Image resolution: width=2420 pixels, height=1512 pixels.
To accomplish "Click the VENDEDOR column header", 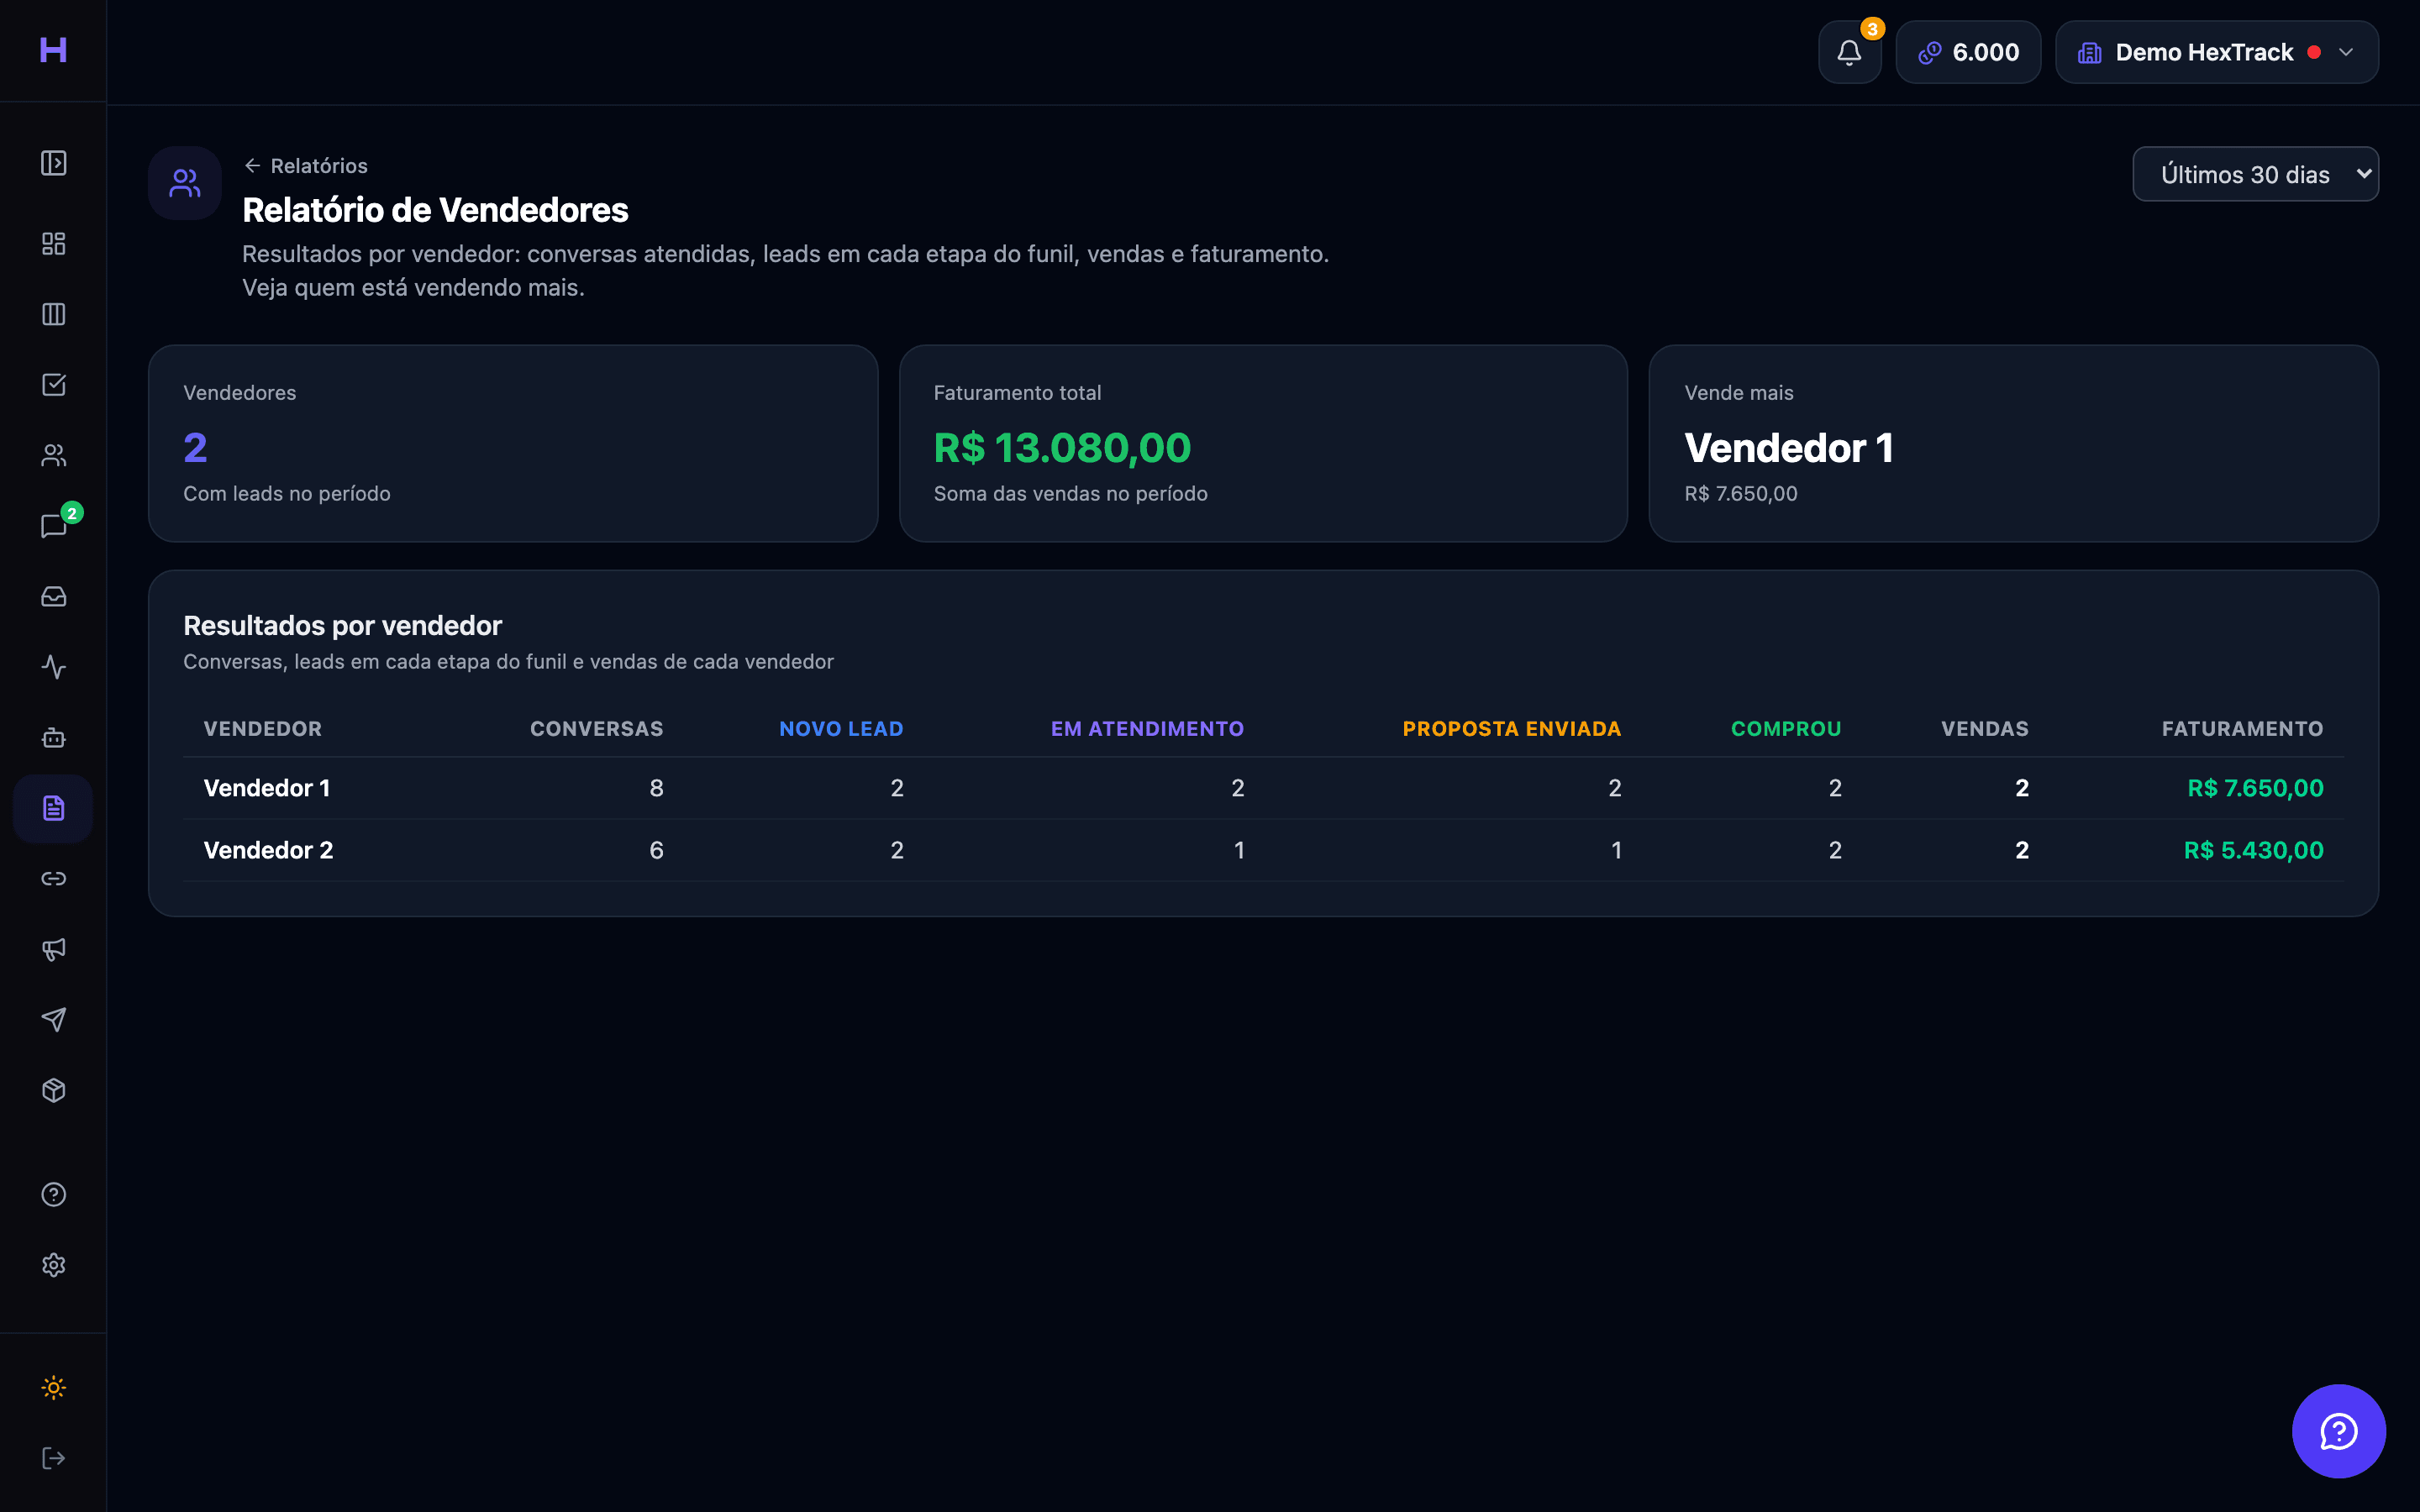I will click(x=263, y=729).
